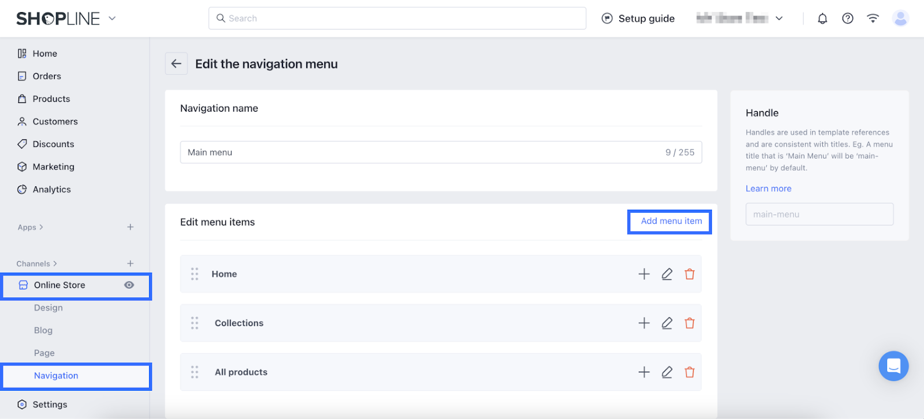Click the drag handle of Home row
Image resolution: width=924 pixels, height=419 pixels.
pos(195,274)
